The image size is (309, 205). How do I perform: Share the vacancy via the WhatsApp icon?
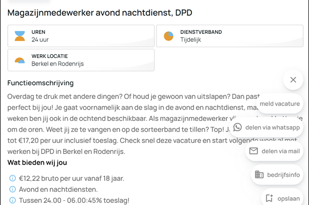237,127
